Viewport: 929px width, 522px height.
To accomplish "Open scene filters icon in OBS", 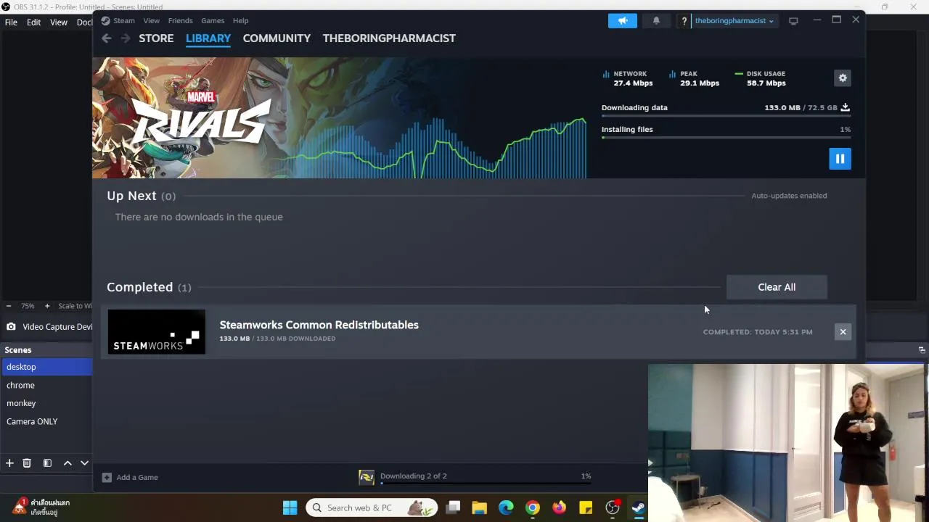I will point(47,463).
